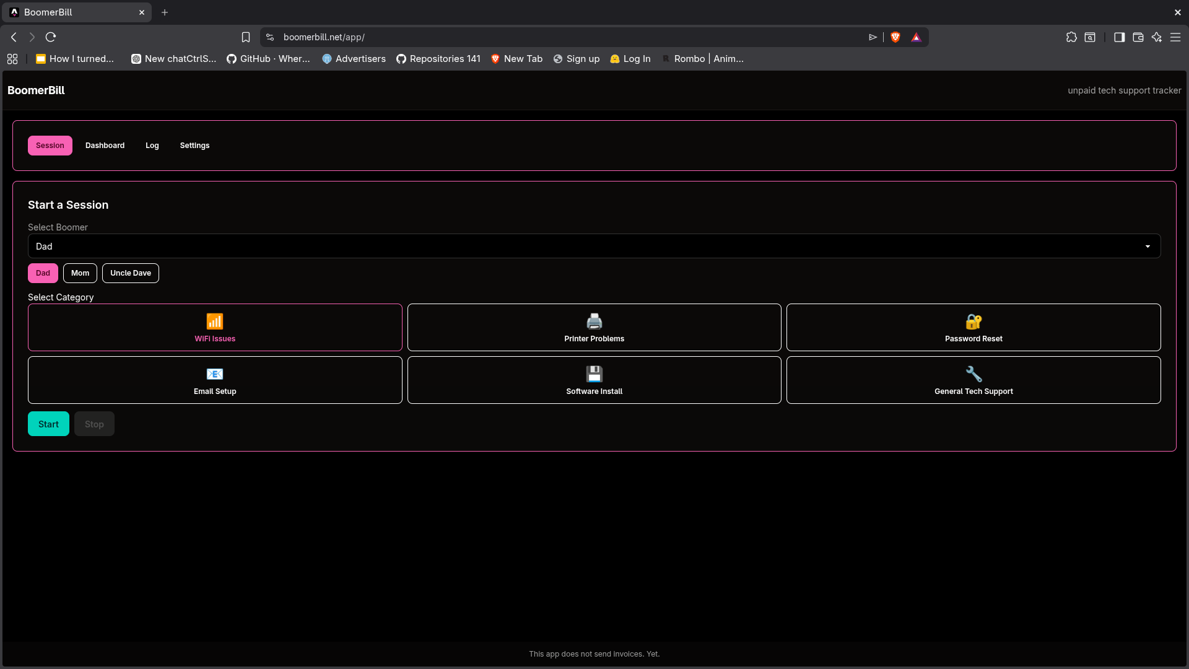Select the General Tech Support wrench icon

973,374
